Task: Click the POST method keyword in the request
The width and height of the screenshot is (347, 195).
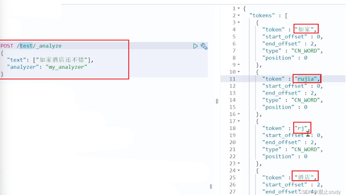Action: point(7,46)
